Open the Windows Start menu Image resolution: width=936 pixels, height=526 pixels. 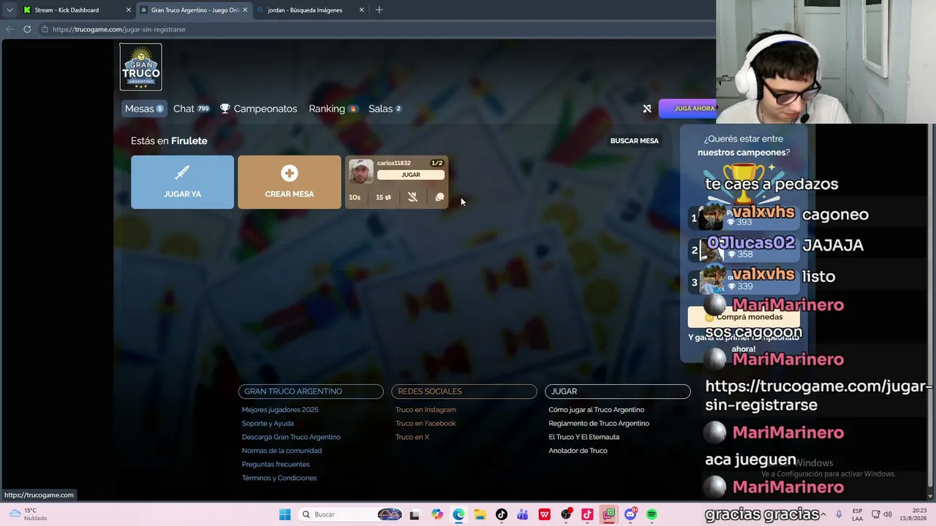pyautogui.click(x=284, y=514)
